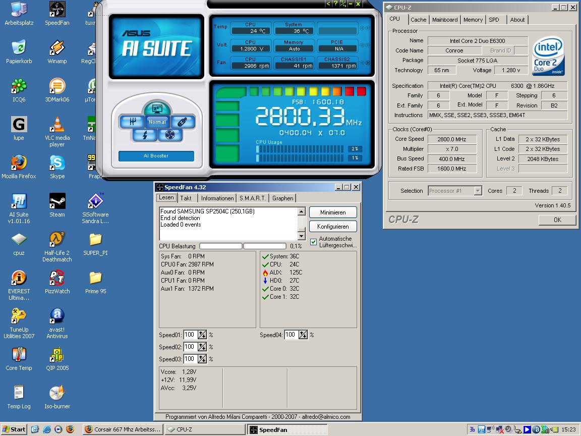This screenshot has width=581, height=436.
Task: Switch to the Mainboard tab in CPU-Z
Action: [445, 20]
